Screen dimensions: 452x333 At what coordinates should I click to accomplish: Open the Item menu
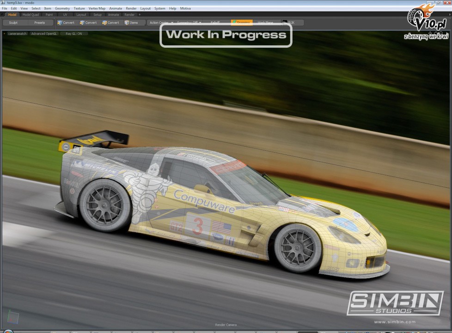(x=48, y=8)
